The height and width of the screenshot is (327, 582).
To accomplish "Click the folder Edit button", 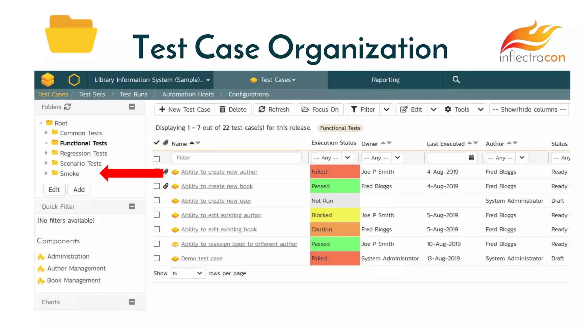I will [x=54, y=190].
